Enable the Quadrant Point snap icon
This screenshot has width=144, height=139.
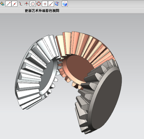(x=39, y=4)
